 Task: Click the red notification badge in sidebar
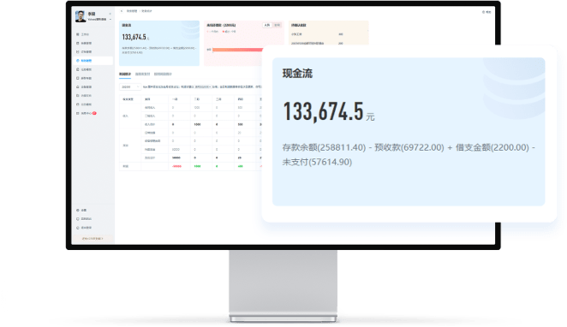coord(94,113)
